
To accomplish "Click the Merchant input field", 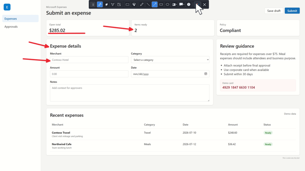I will [89, 60].
